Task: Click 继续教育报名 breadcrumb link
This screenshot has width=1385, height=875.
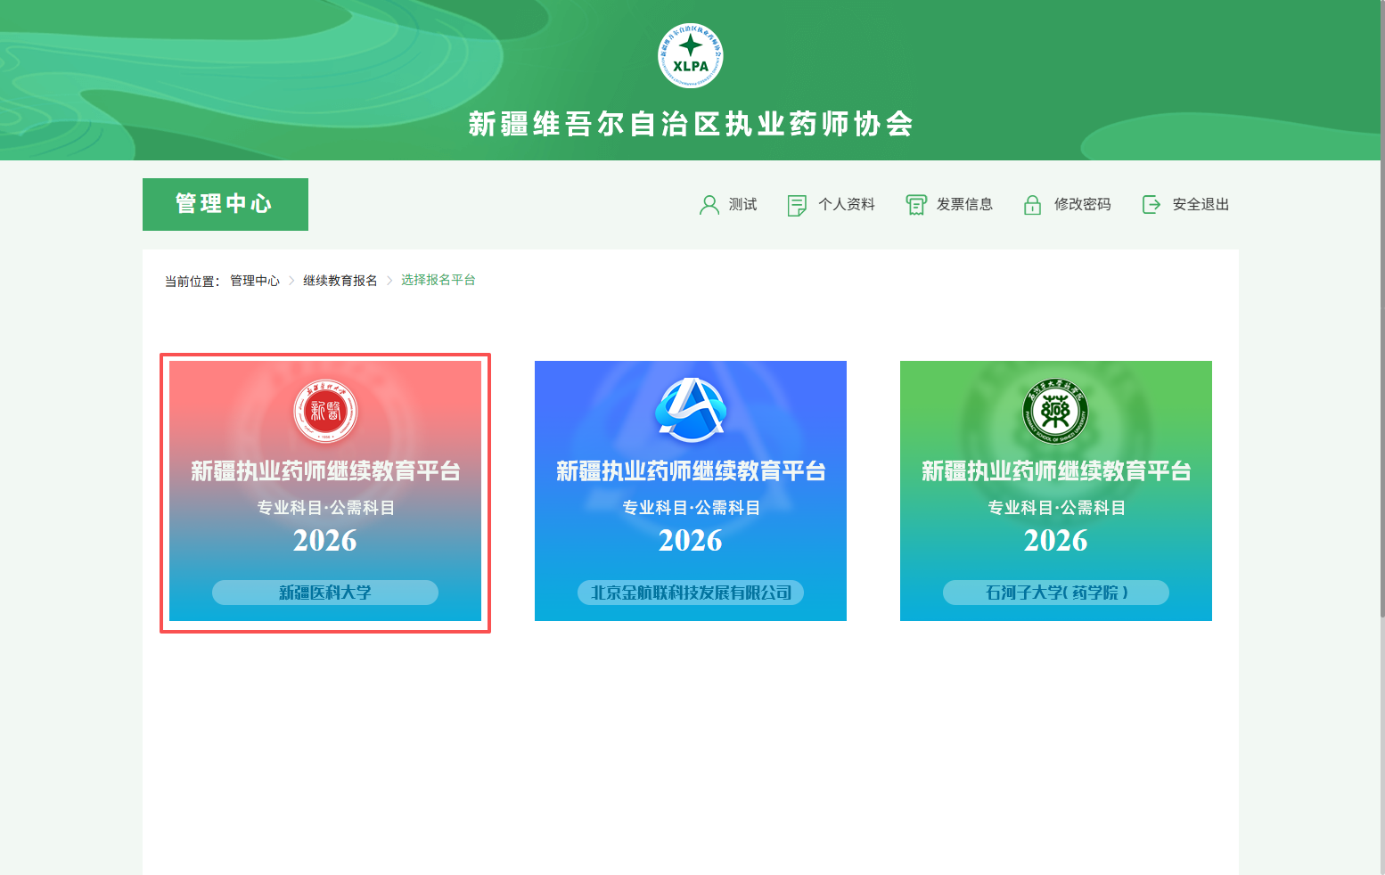Action: tap(340, 281)
